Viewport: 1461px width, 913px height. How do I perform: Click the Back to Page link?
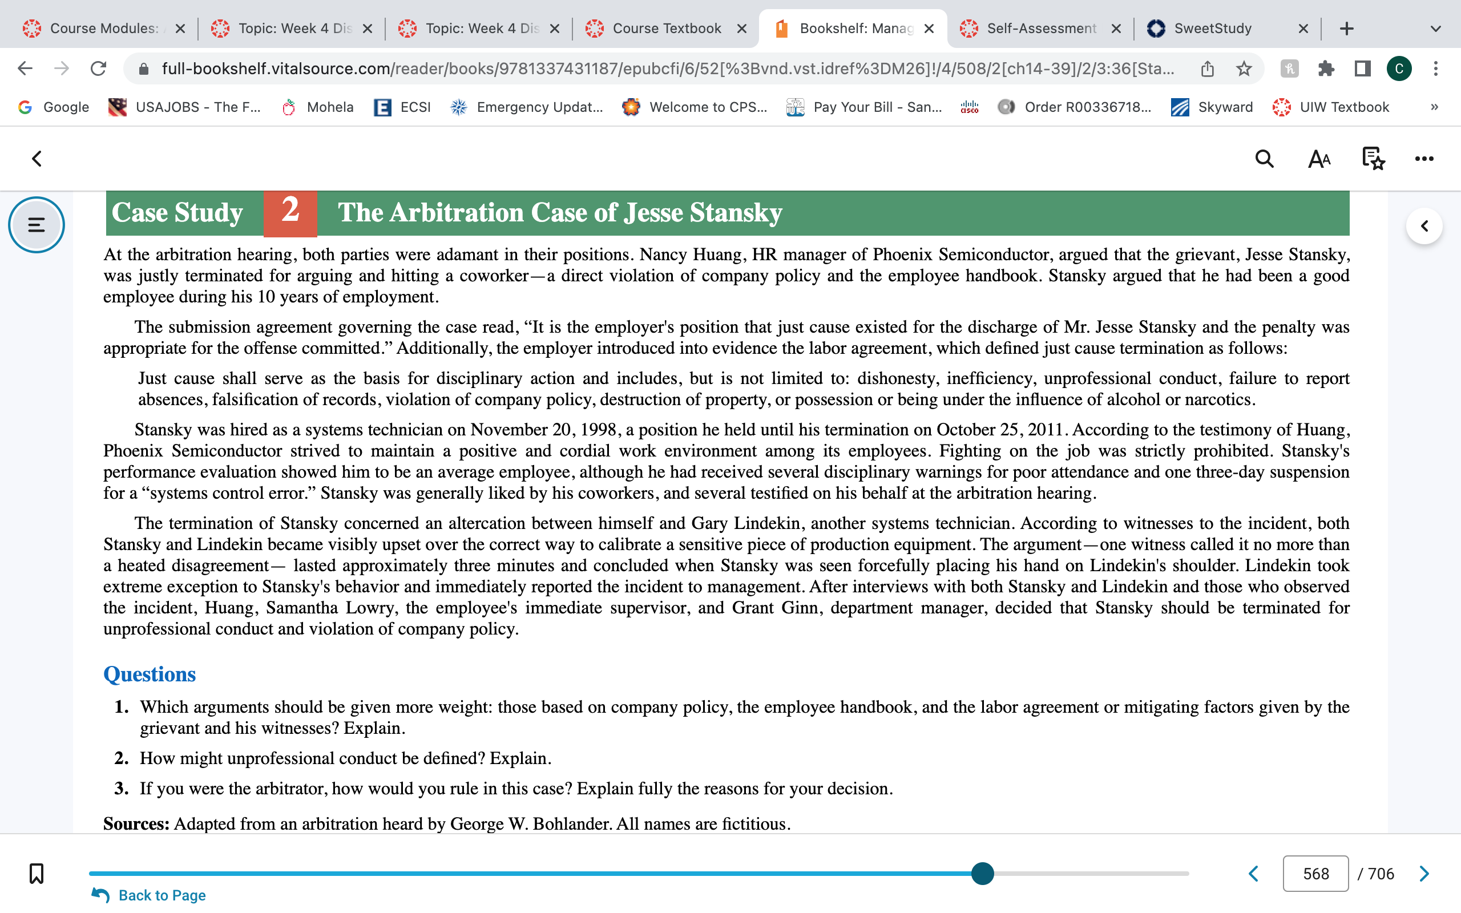click(x=148, y=895)
